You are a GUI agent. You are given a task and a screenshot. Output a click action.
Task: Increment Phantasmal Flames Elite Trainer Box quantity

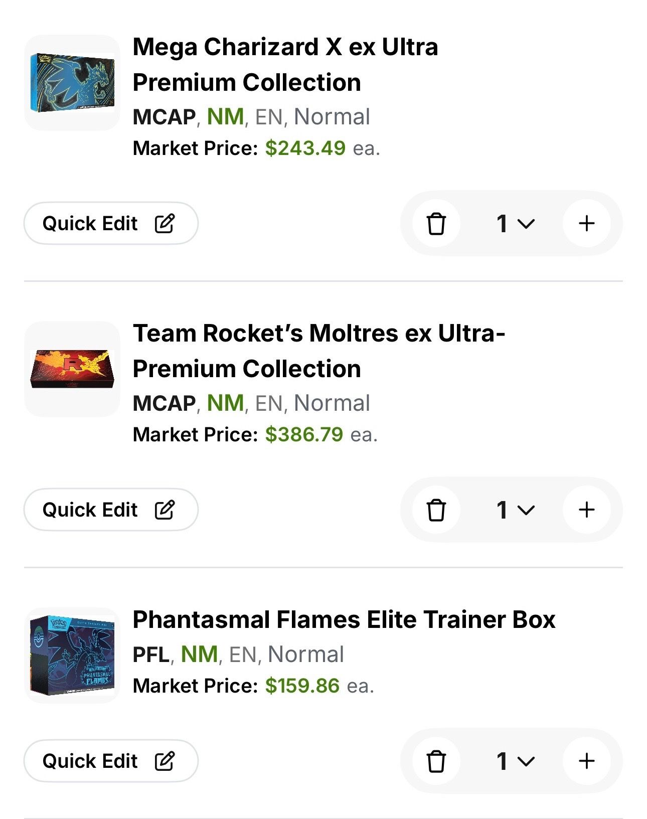pos(586,761)
